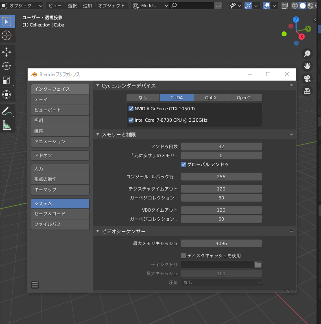This screenshot has height=324, width=321.
Task: Open ビューポート preferences section
Action: pyautogui.click(x=60, y=110)
